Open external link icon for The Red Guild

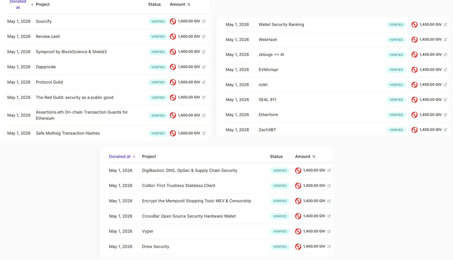click(x=204, y=97)
